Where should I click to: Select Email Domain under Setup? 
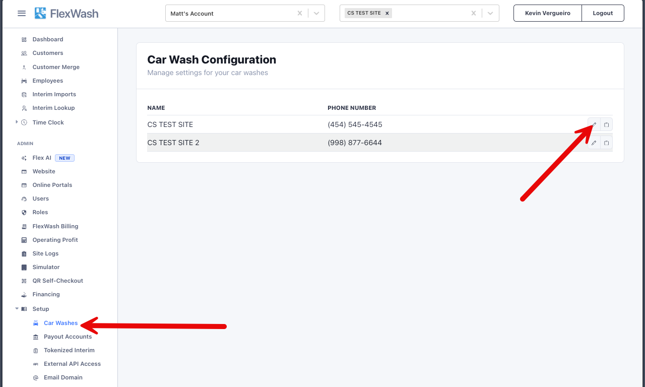point(63,377)
